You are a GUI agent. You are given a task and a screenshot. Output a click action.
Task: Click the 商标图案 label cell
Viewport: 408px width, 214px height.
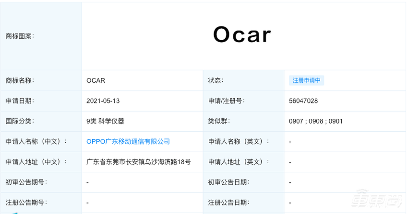pyautogui.click(x=20, y=36)
